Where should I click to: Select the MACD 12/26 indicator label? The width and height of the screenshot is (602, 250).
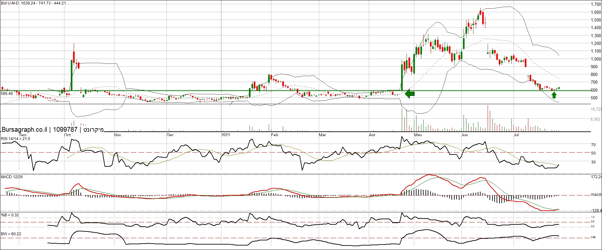click(x=12, y=177)
